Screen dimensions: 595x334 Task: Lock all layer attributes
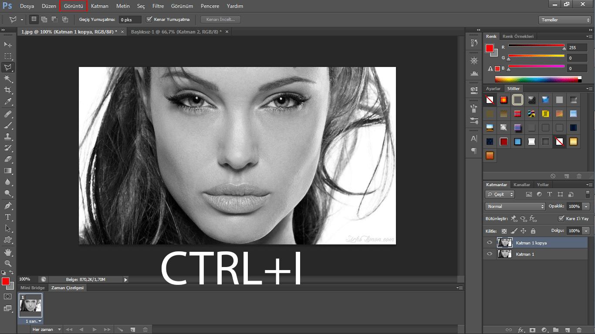click(533, 231)
